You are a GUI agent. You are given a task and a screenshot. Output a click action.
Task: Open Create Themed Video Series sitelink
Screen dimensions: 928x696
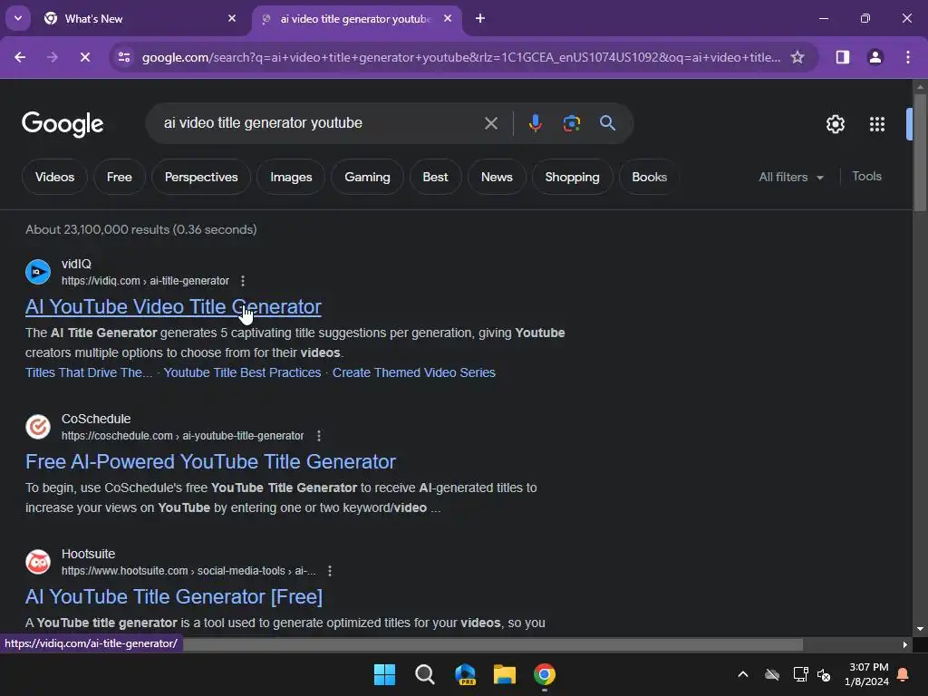coord(413,372)
